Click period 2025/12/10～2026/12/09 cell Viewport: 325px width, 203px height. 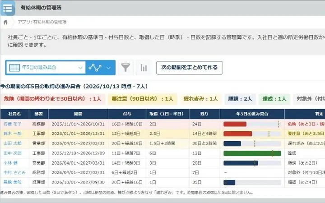coord(78,153)
